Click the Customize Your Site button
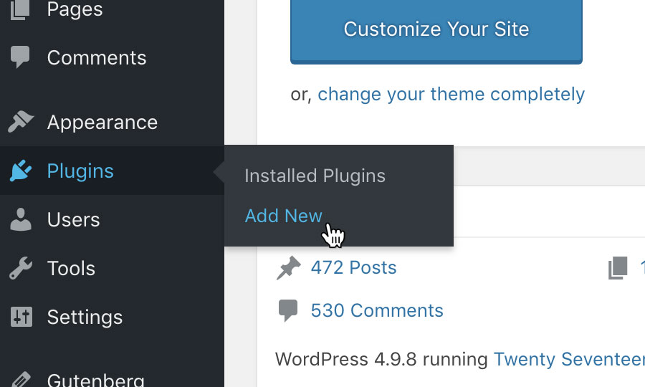The image size is (645, 387). pyautogui.click(x=436, y=30)
